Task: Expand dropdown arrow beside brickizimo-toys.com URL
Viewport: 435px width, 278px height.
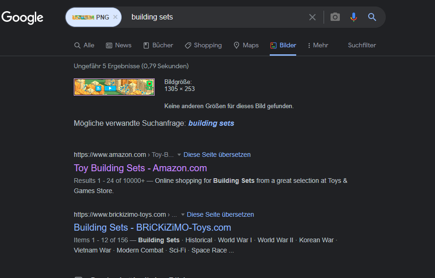Action: (183, 215)
